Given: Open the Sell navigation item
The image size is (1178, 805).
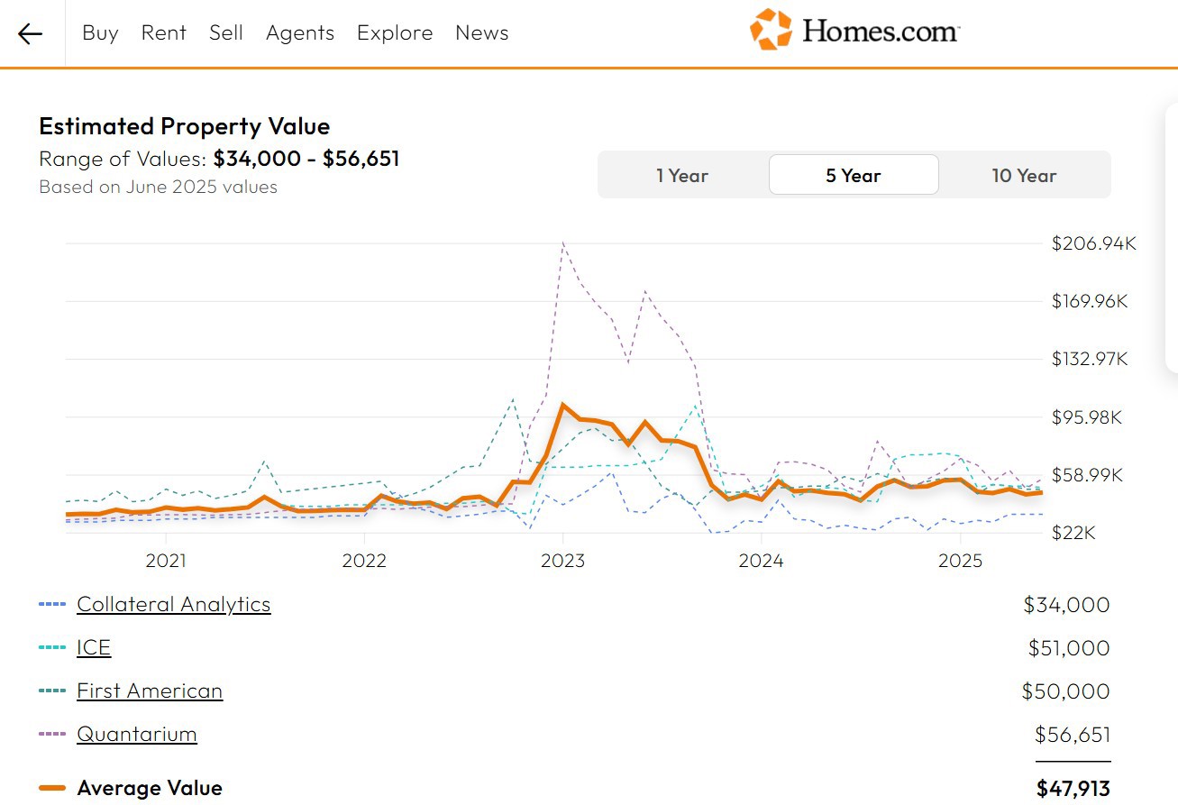Looking at the screenshot, I should pyautogui.click(x=226, y=33).
